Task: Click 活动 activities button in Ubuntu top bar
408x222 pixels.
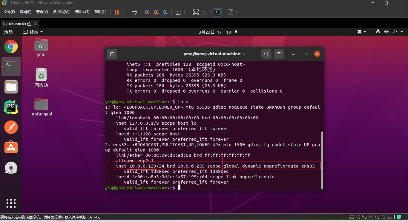Action: tap(8, 32)
